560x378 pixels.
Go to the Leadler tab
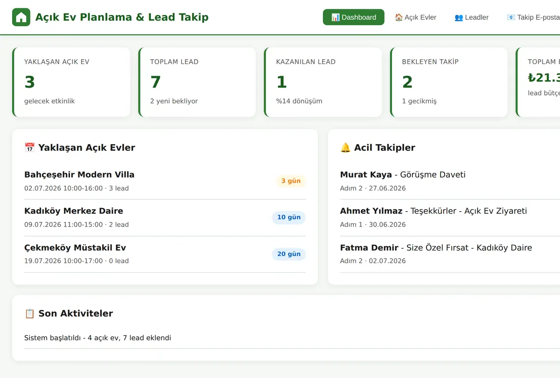471,17
